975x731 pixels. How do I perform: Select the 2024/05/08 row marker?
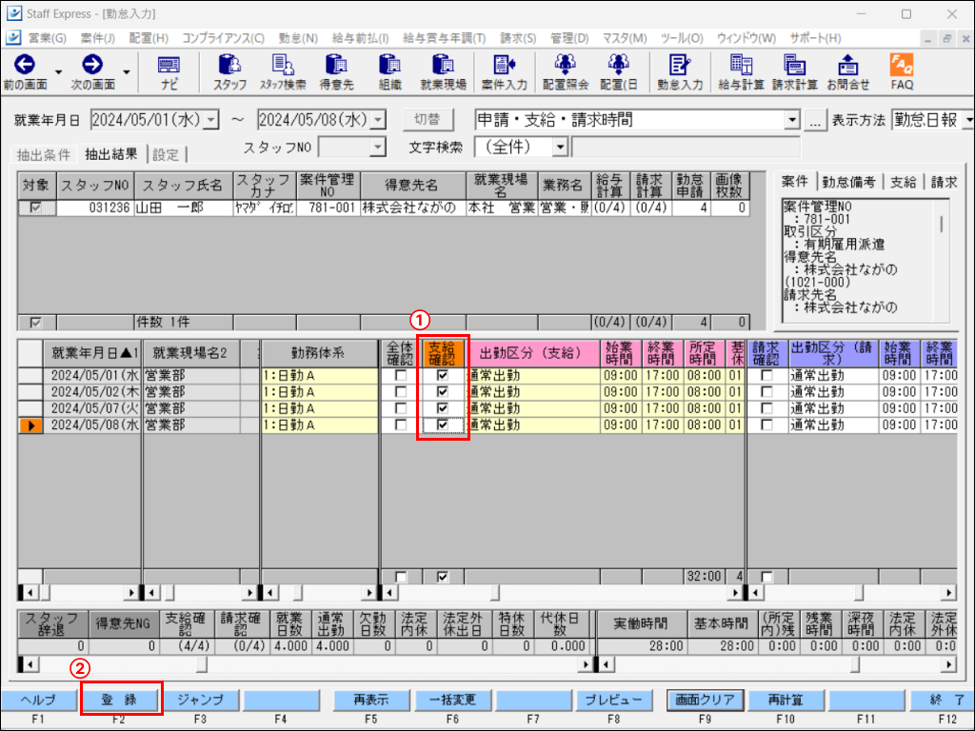pyautogui.click(x=30, y=425)
